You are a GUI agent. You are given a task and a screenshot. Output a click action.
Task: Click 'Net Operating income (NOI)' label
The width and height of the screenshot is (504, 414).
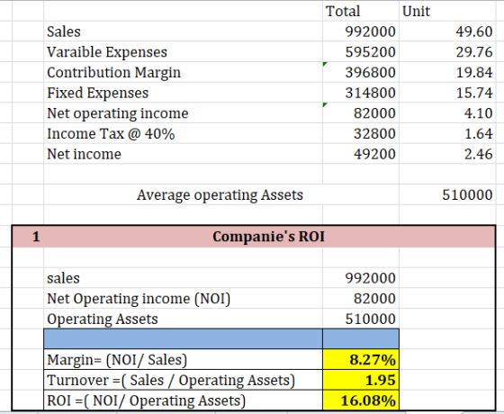pyautogui.click(x=184, y=298)
